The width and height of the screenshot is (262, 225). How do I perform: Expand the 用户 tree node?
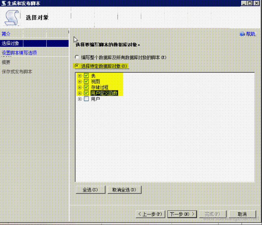click(x=80, y=99)
